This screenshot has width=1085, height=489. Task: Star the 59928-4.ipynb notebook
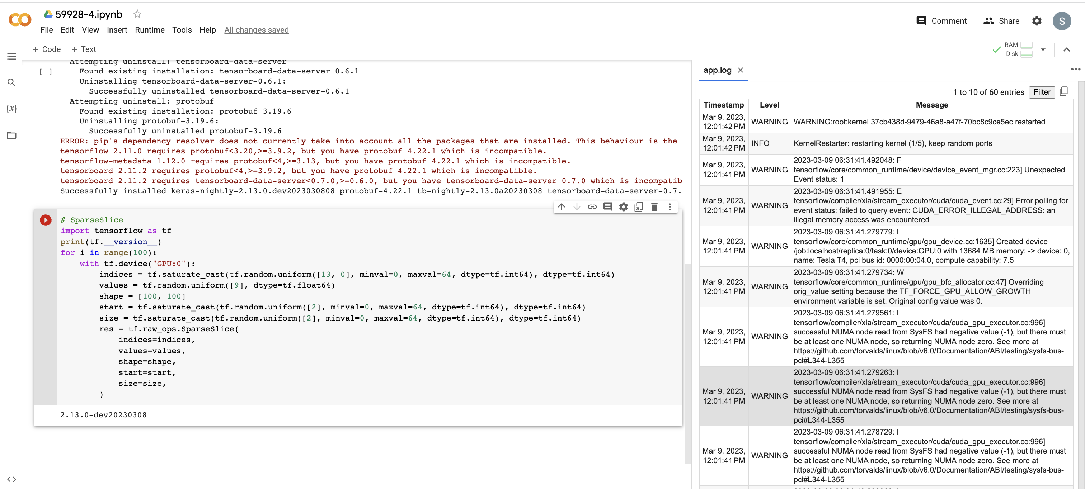pyautogui.click(x=137, y=14)
